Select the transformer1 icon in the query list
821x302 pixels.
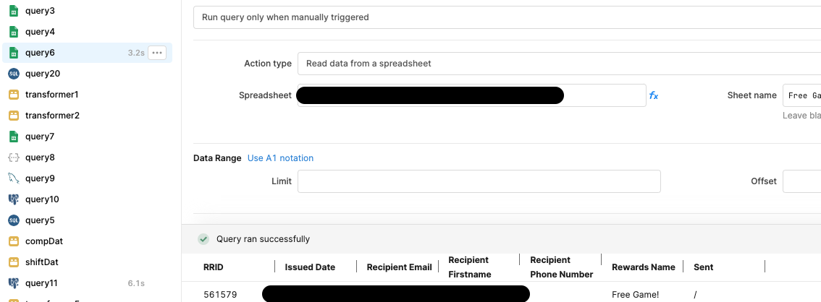coord(14,95)
